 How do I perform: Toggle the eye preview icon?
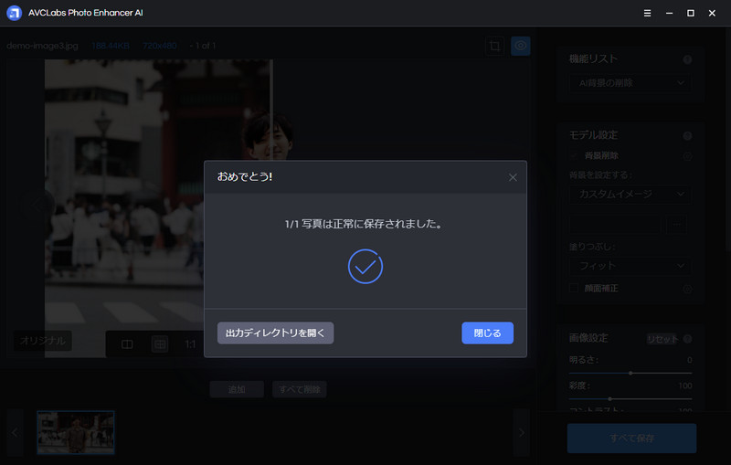pyautogui.click(x=520, y=46)
